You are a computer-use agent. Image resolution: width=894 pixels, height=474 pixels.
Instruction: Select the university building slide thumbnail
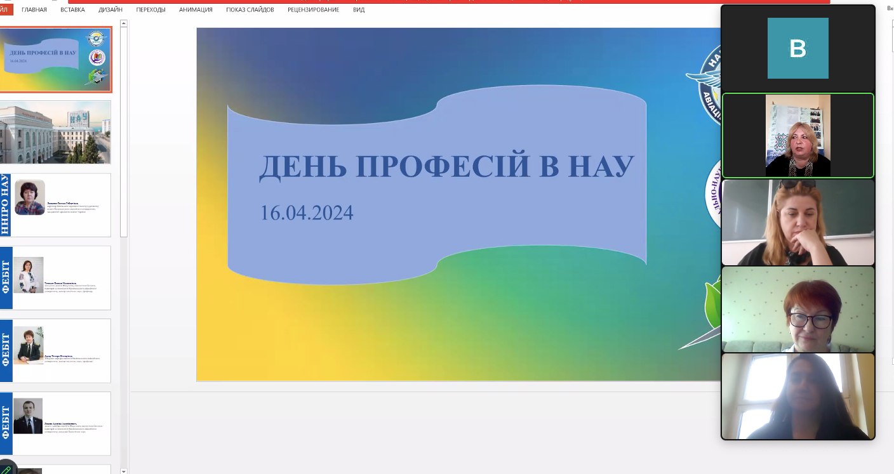pos(56,133)
